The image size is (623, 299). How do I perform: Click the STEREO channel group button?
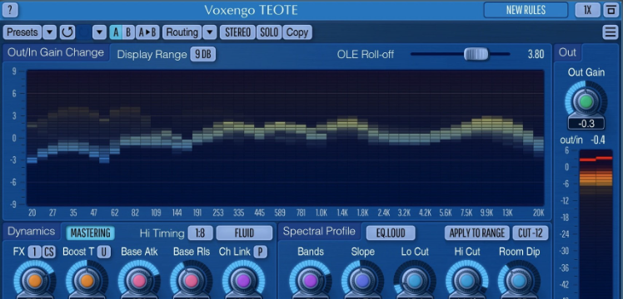(237, 32)
